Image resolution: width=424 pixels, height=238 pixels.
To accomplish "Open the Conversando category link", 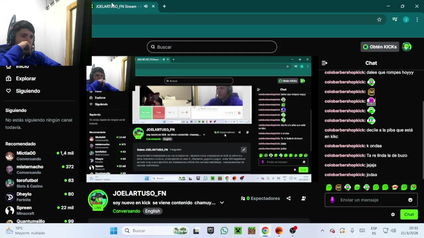I will [127, 211].
